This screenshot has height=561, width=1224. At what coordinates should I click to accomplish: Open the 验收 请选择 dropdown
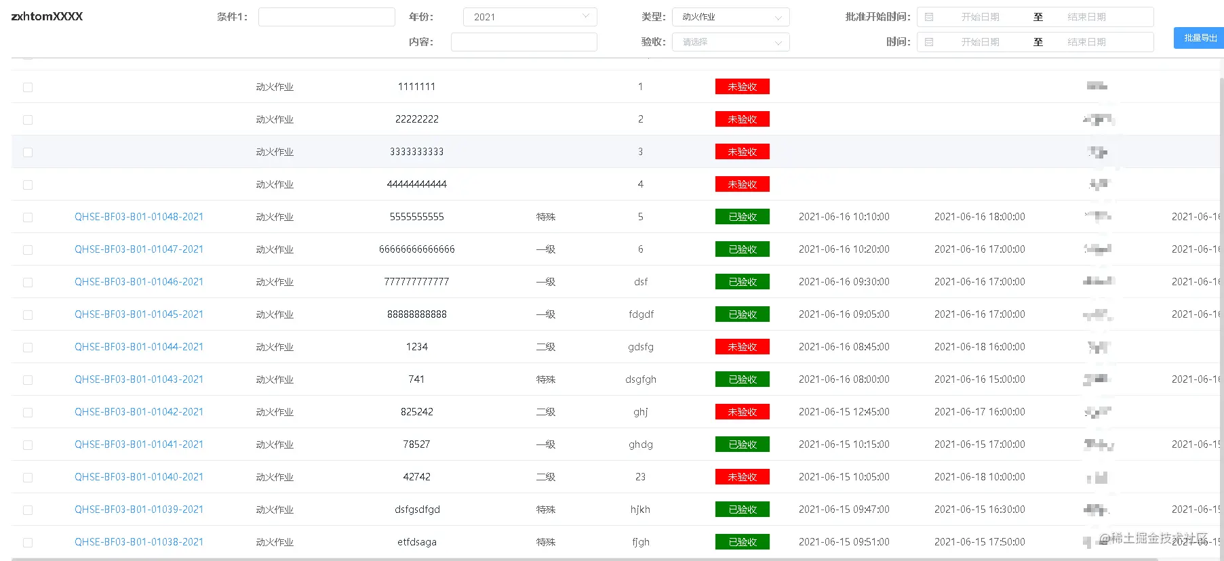click(730, 42)
